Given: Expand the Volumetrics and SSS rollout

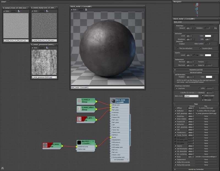Looking at the screenshot, I should coord(196,70).
